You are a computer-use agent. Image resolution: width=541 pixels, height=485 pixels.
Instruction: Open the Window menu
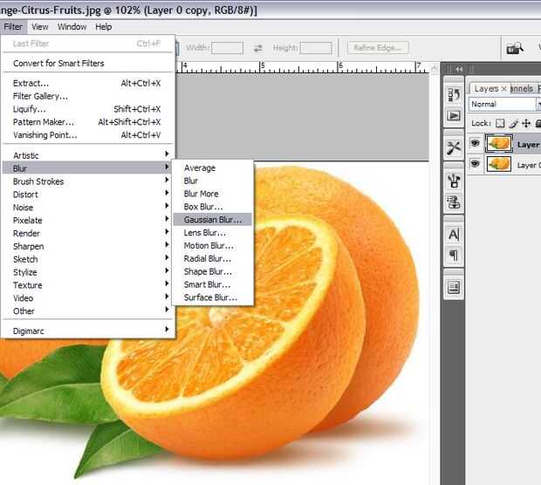click(72, 26)
